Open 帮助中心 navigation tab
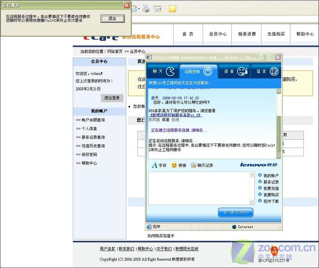 click(305, 34)
